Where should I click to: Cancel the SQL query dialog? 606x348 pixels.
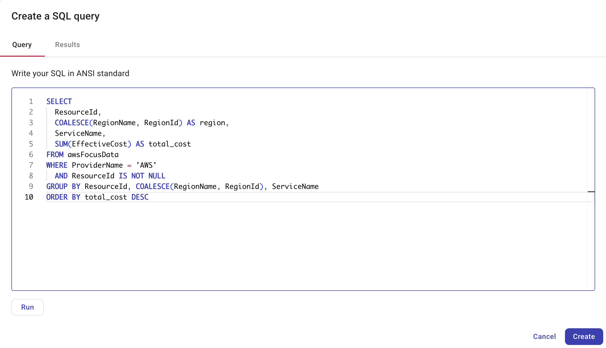pos(544,336)
